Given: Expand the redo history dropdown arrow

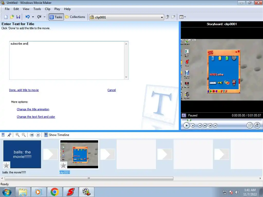Looking at the screenshot, I should (x=44, y=17).
